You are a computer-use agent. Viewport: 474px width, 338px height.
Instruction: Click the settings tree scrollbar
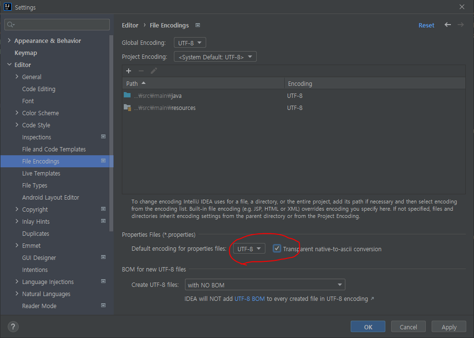pyautogui.click(x=111, y=133)
